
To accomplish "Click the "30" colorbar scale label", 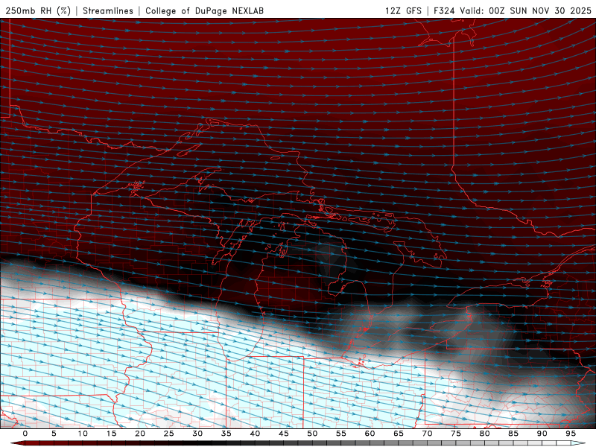I will tap(197, 434).
